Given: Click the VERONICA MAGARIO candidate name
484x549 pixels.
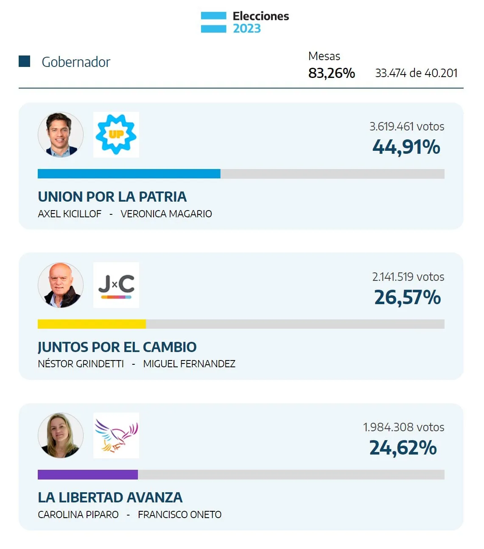Looking at the screenshot, I should (166, 214).
